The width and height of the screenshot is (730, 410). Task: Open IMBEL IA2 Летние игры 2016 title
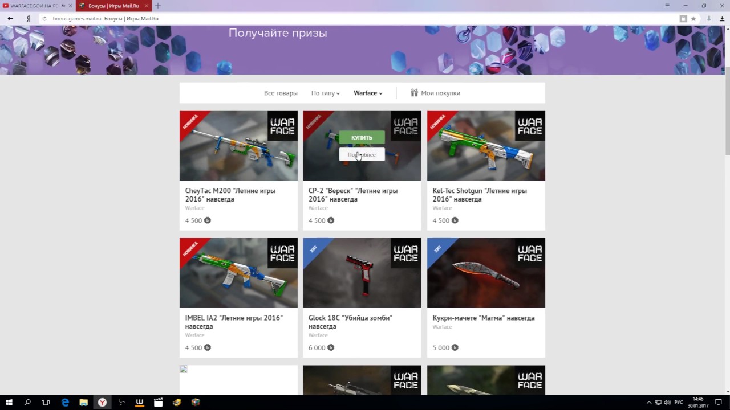(234, 322)
